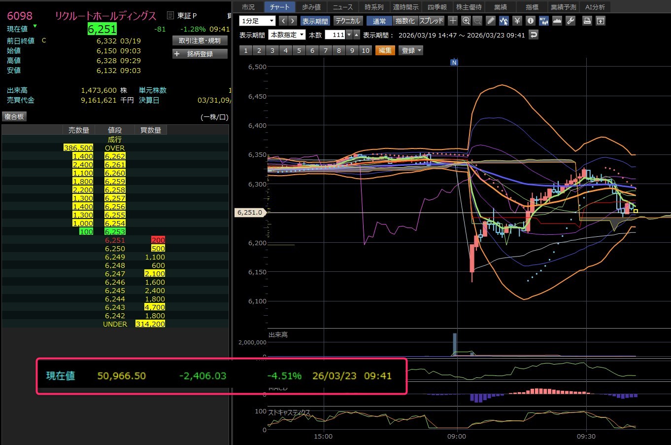Toggle the 通常 normal scale mode
671x445 pixels.
click(x=379, y=21)
